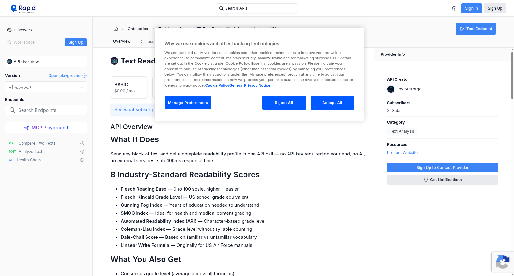Viewport: 514px width, 276px height.
Task: Open the help question-mark icon
Action: tap(454, 8)
